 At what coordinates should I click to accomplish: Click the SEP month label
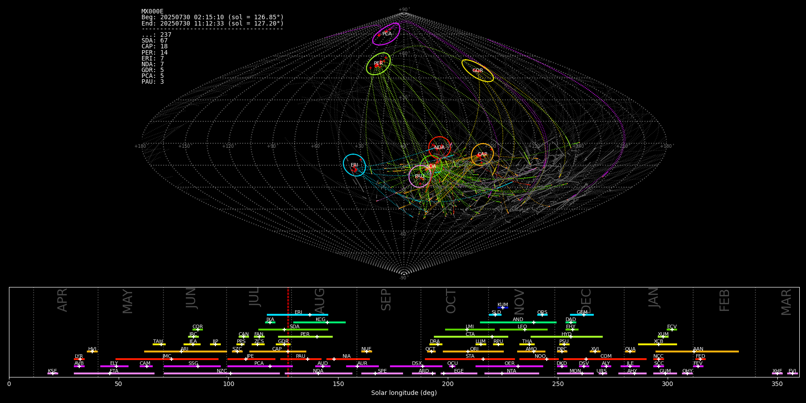[386, 300]
